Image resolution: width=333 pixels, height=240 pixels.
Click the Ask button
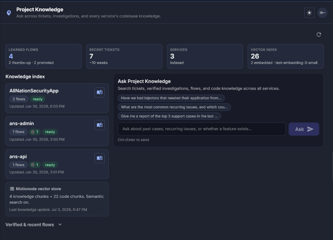point(304,129)
